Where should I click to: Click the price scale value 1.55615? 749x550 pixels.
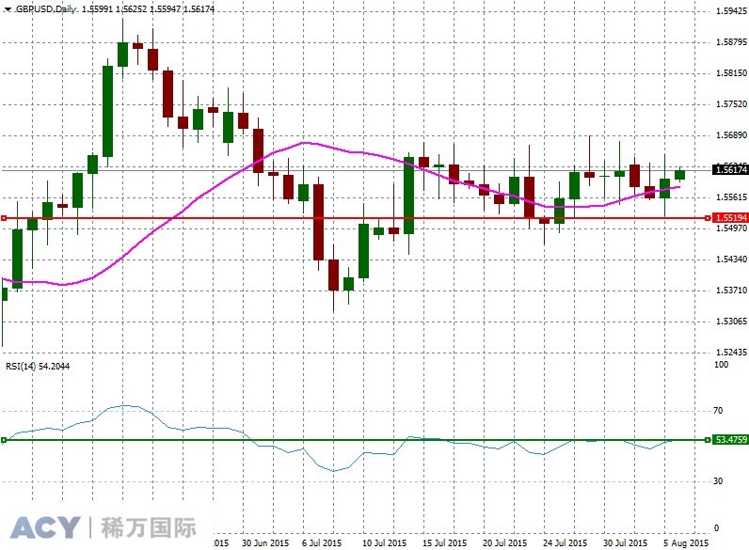coord(731,197)
